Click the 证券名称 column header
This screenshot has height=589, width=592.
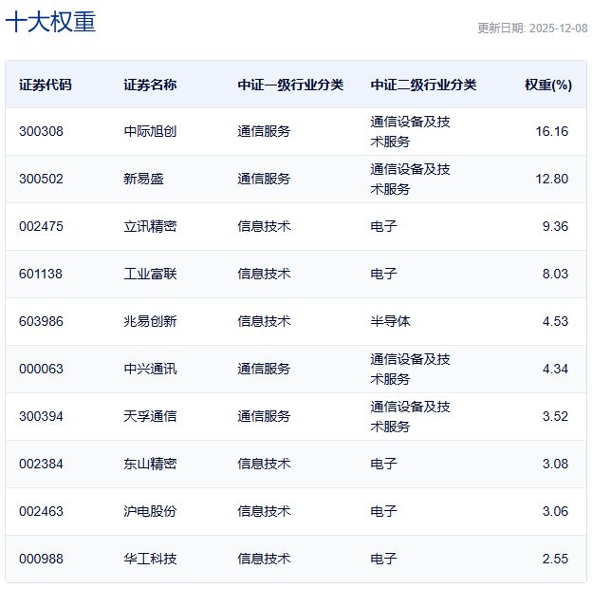[x=150, y=85]
